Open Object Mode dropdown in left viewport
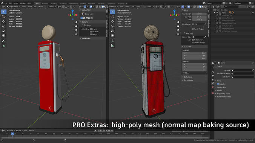Viewport: 255px width, 143px height. tap(14, 7)
